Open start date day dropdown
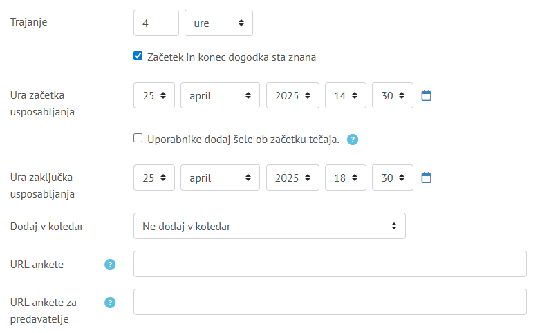The width and height of the screenshot is (540, 333). [154, 95]
